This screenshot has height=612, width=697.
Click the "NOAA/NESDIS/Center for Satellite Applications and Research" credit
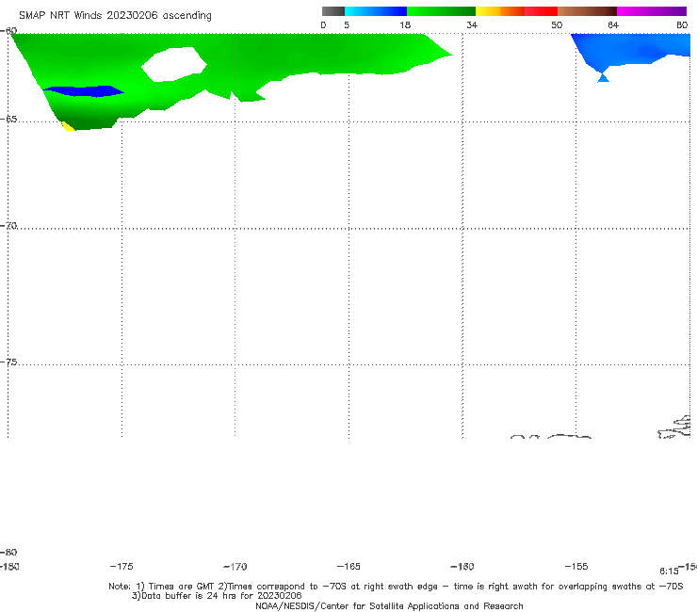click(x=389, y=605)
